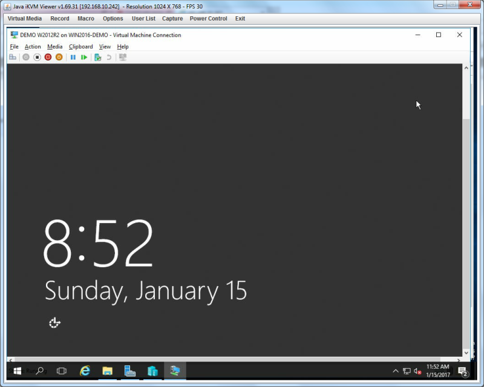Click the Ease of Access icon

pyautogui.click(x=54, y=323)
